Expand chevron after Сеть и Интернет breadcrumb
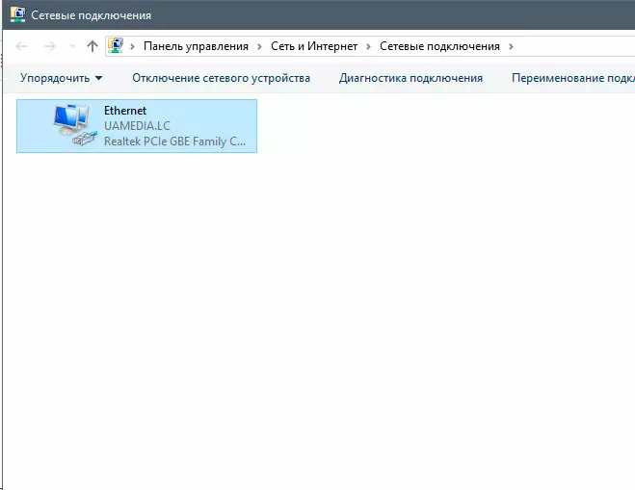 [x=369, y=46]
